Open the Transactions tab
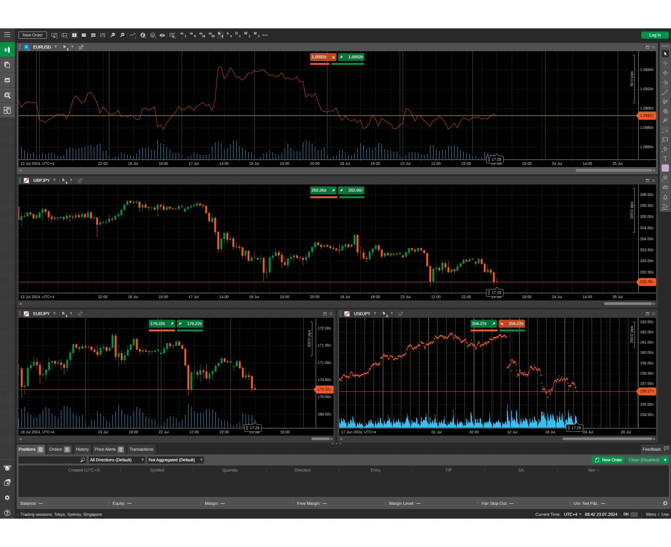Screen dimensions: 671x547 (x=141, y=449)
